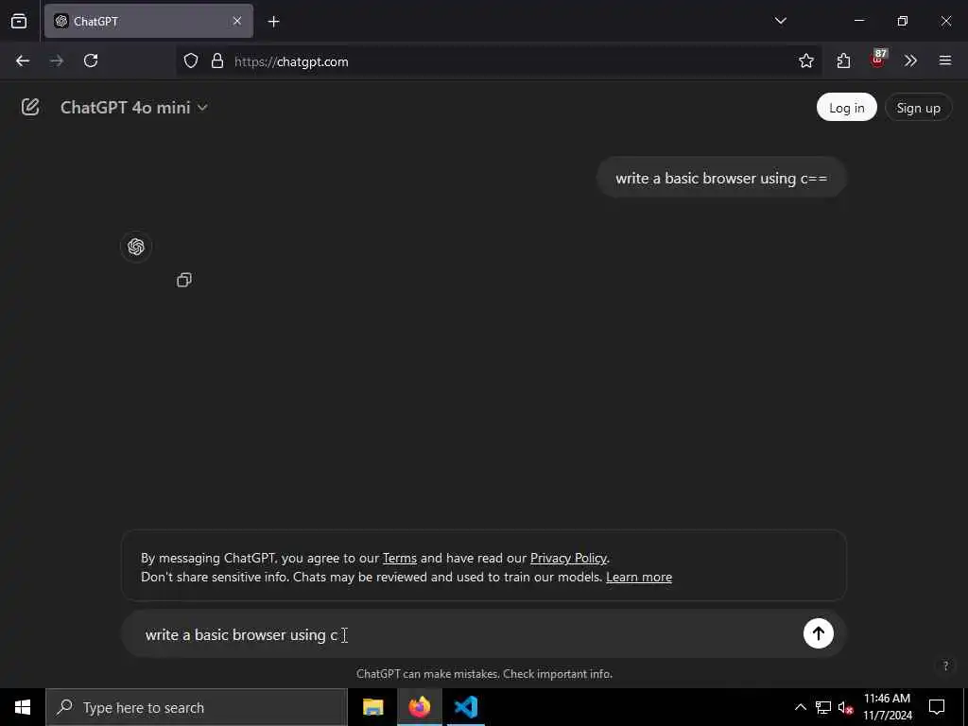
Task: Click the ChatGPT assistant avatar icon
Action: point(136,247)
